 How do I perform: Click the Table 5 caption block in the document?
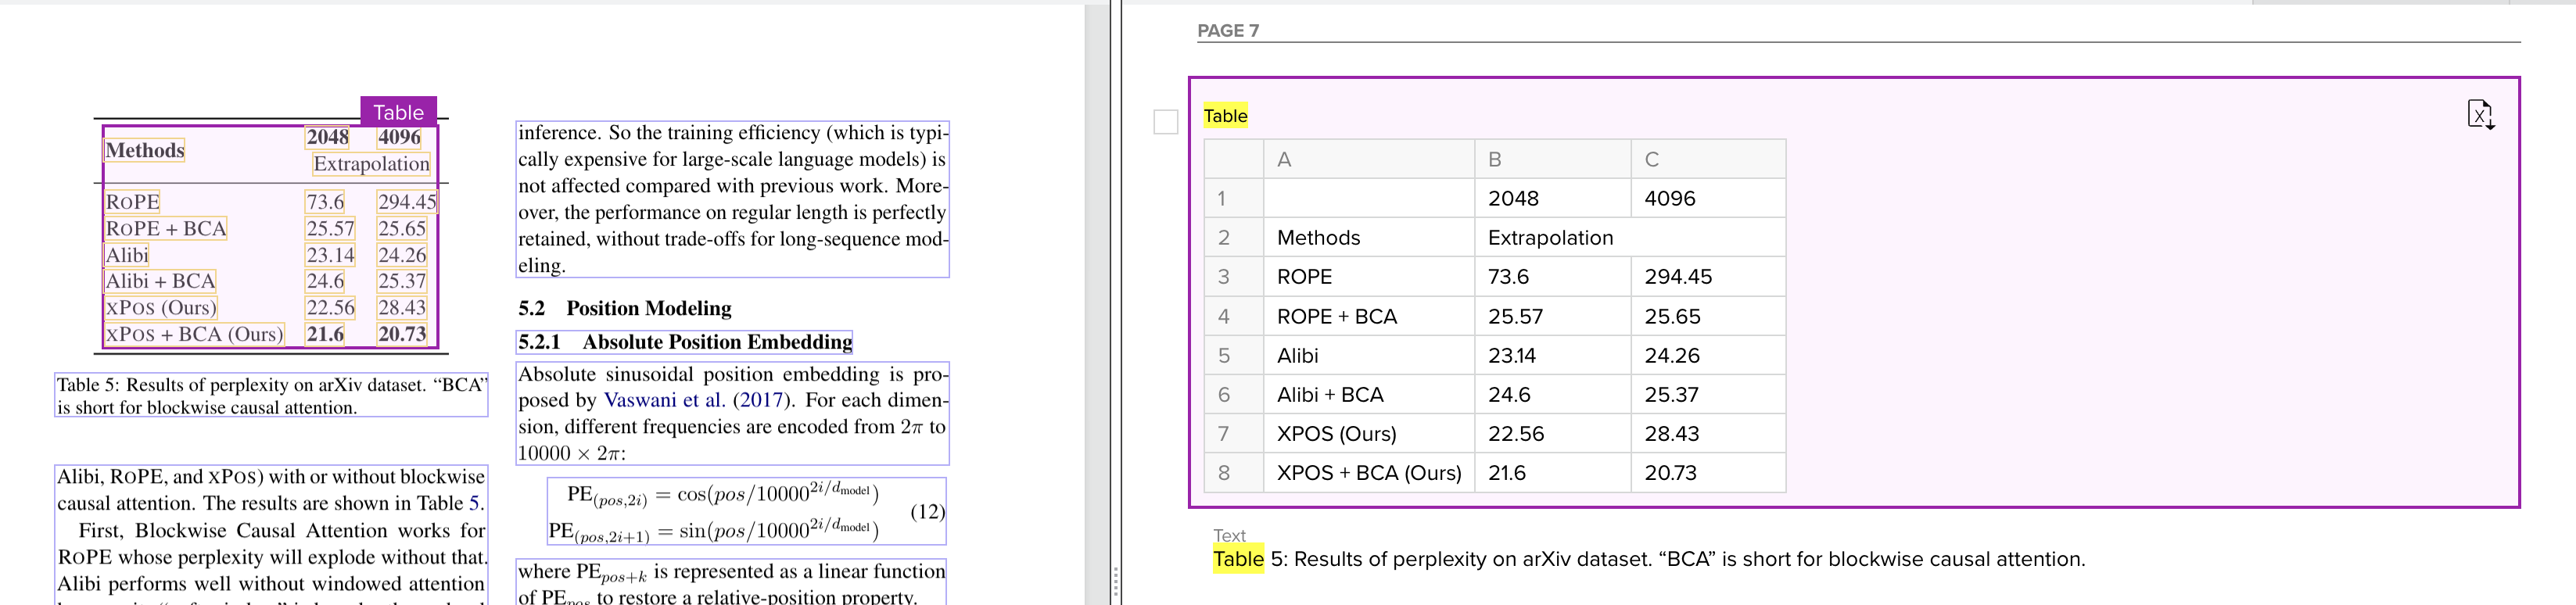click(271, 396)
